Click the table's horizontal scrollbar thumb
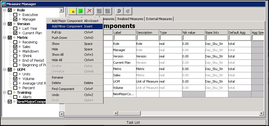The width and height of the screenshot is (269, 126). [x=129, y=113]
